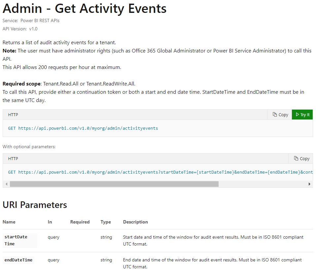
Task: Click the endDateTime parameter name
Action: click(x=18, y=260)
